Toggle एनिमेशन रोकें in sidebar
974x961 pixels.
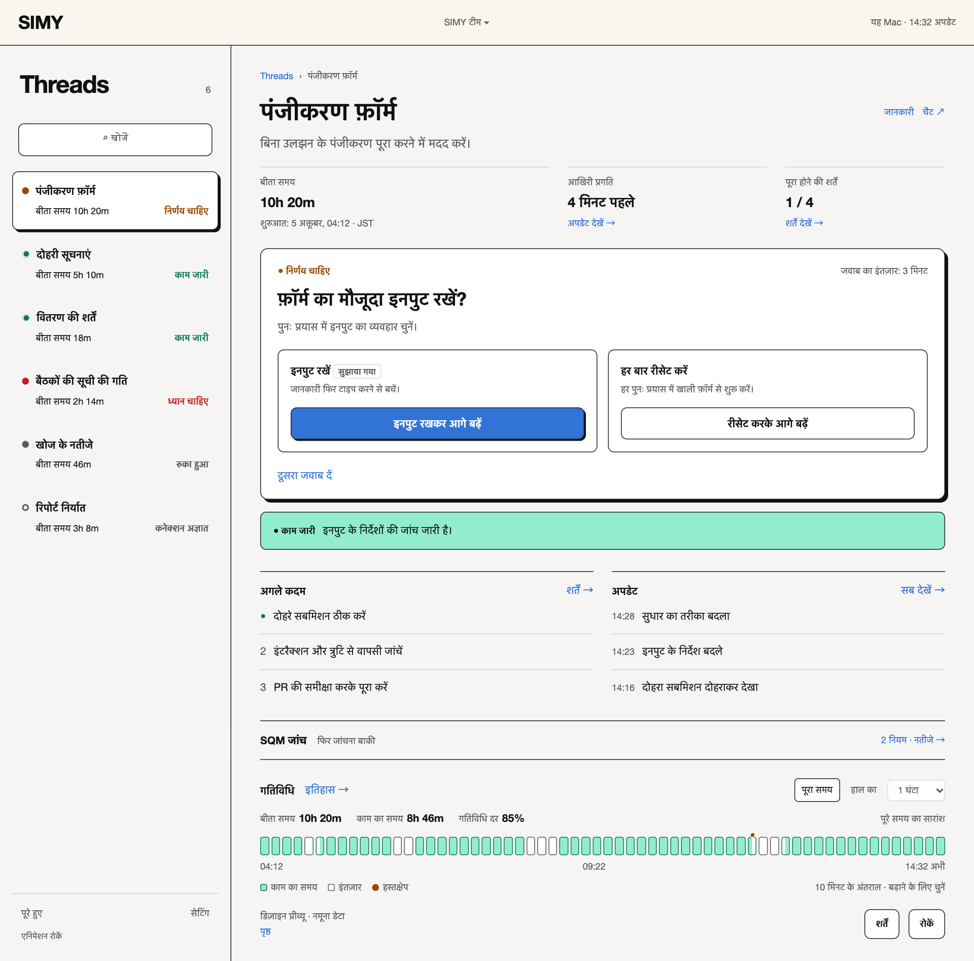tap(42, 936)
